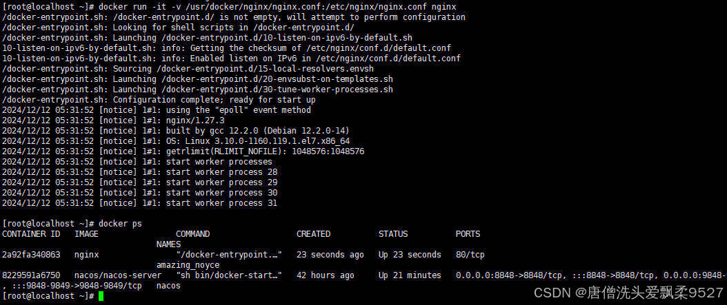Click the green terminal cursor block

click(101, 296)
